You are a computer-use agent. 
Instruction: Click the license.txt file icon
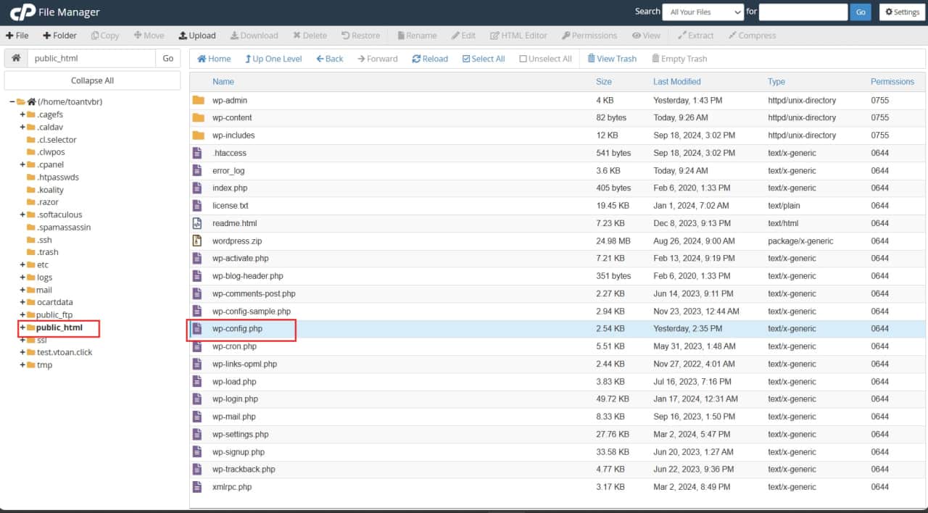(x=196, y=206)
